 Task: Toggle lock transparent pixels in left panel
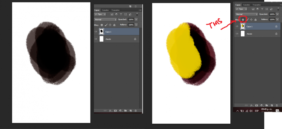(102, 25)
